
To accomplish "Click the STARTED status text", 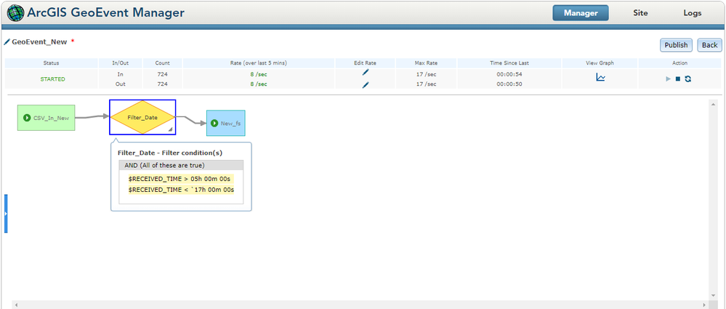I will [53, 79].
